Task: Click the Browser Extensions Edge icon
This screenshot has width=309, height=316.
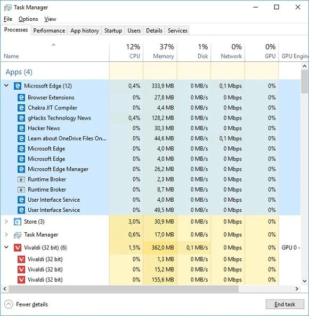Action: click(21, 98)
